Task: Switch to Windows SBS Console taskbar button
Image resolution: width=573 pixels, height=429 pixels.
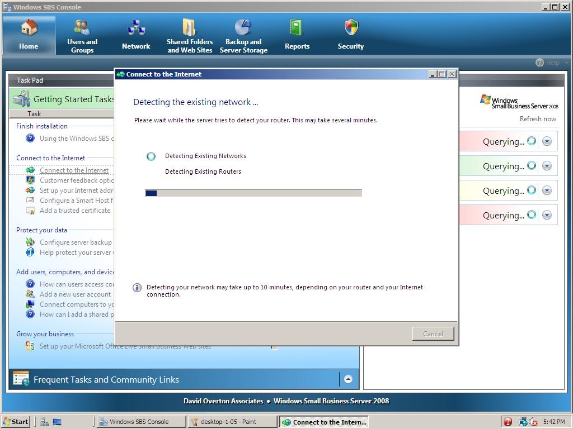Action: [141, 422]
